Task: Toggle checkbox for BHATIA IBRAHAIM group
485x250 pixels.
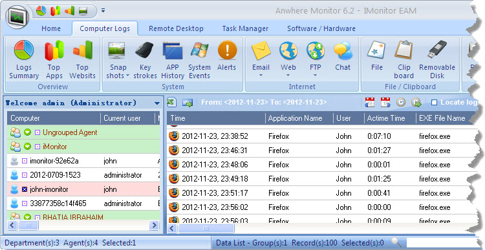Action: coord(38,217)
